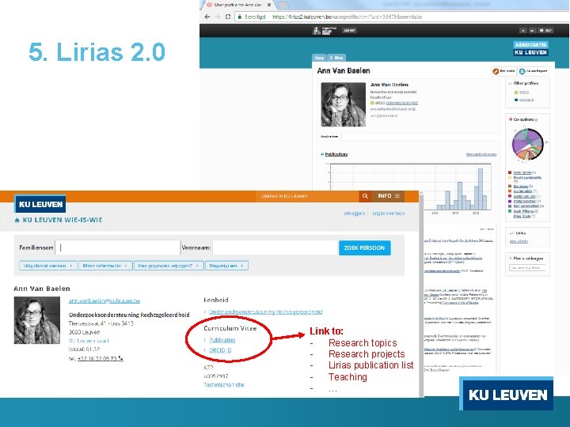Open the INFO hamburger menu
Viewport: 570px width, 427px height.
click(389, 196)
